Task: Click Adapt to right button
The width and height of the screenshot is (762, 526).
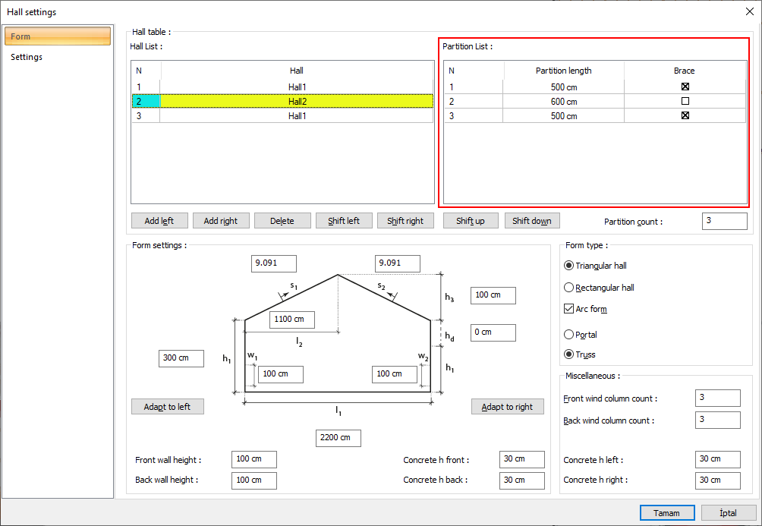Action: click(507, 407)
